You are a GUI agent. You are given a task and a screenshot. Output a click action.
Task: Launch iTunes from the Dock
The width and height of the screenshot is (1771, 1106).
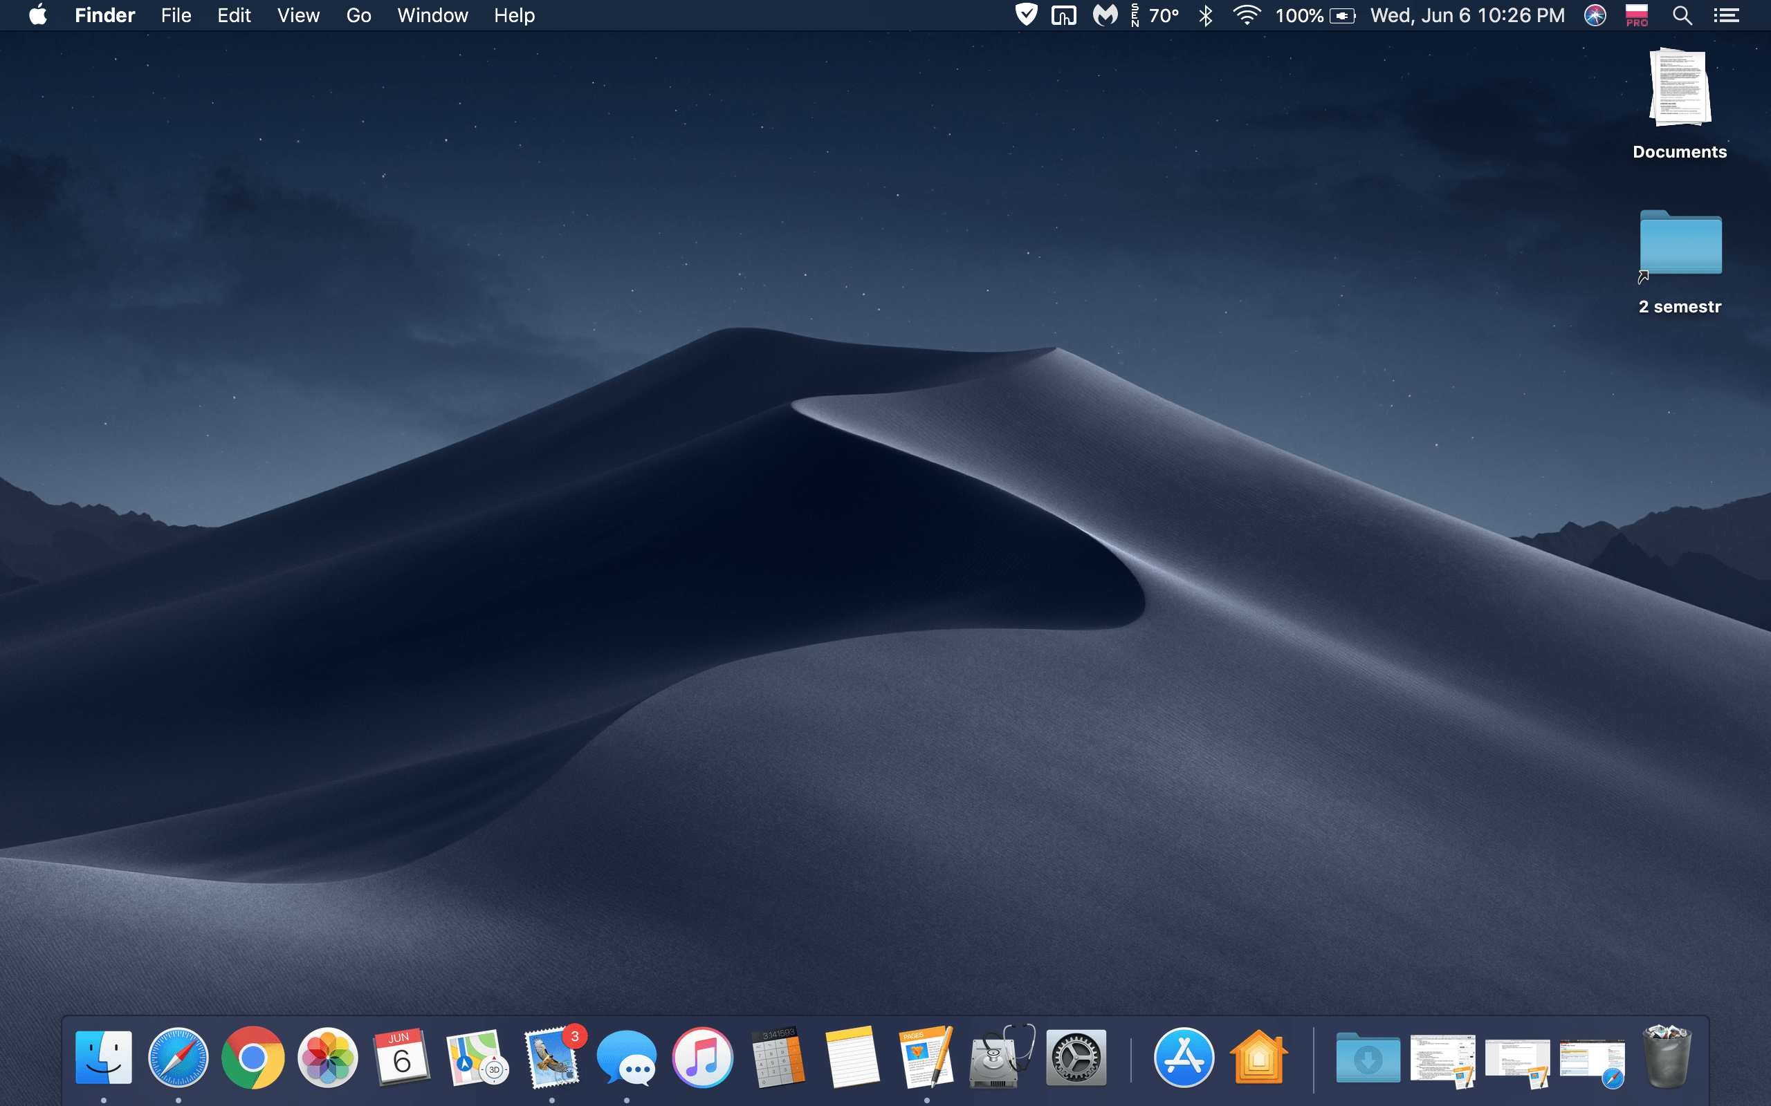[703, 1058]
